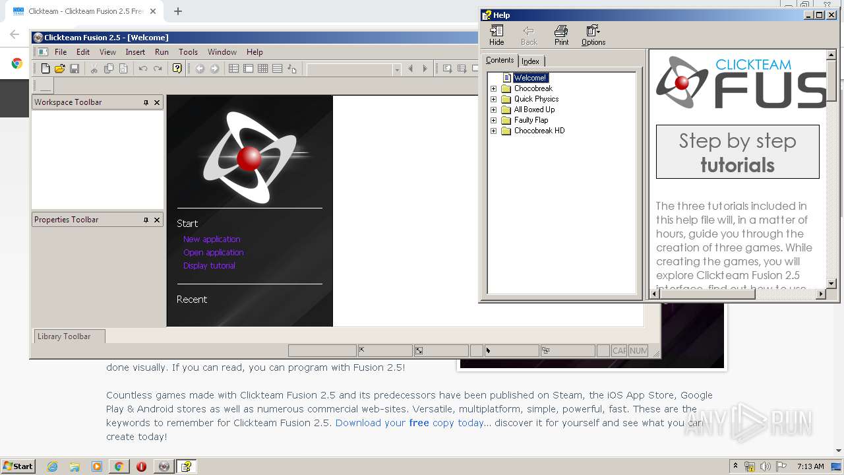Screen dimensions: 844x475
Task: Expand the Chocobreak folder
Action: coord(493,88)
